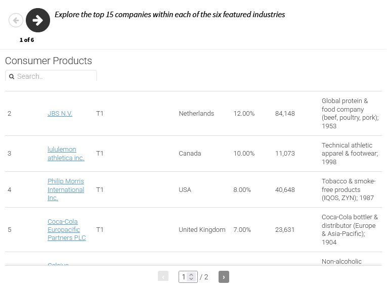
Task: Click the page number input box
Action: [x=188, y=277]
